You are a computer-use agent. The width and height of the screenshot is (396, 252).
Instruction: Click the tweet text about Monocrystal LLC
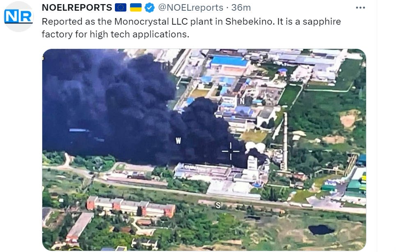(x=191, y=28)
